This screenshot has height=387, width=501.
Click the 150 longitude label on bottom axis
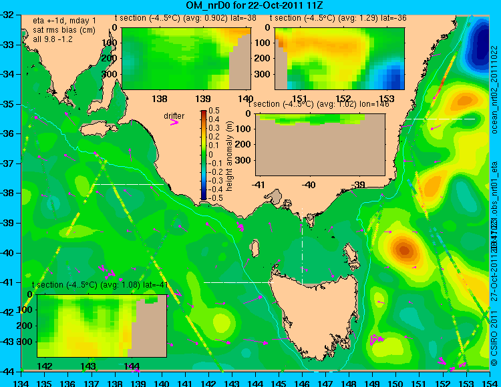[x=395, y=383]
